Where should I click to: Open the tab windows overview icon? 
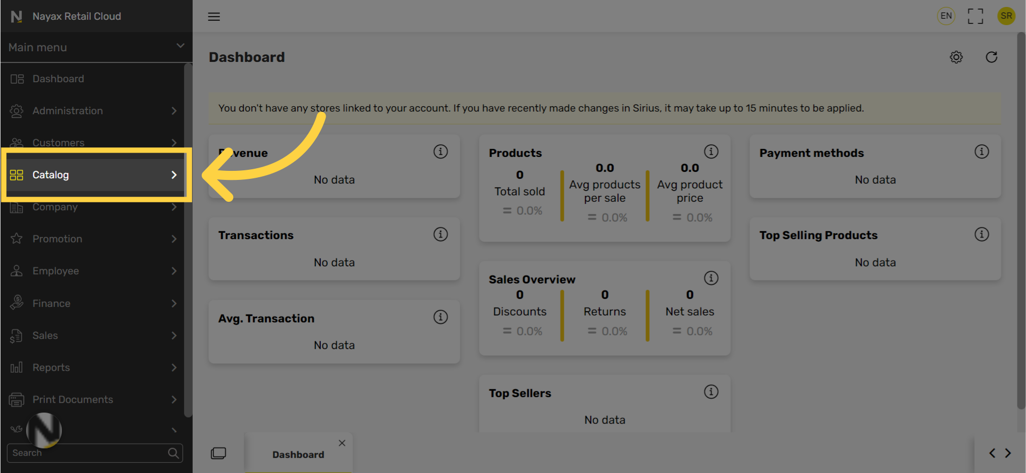[x=218, y=453]
